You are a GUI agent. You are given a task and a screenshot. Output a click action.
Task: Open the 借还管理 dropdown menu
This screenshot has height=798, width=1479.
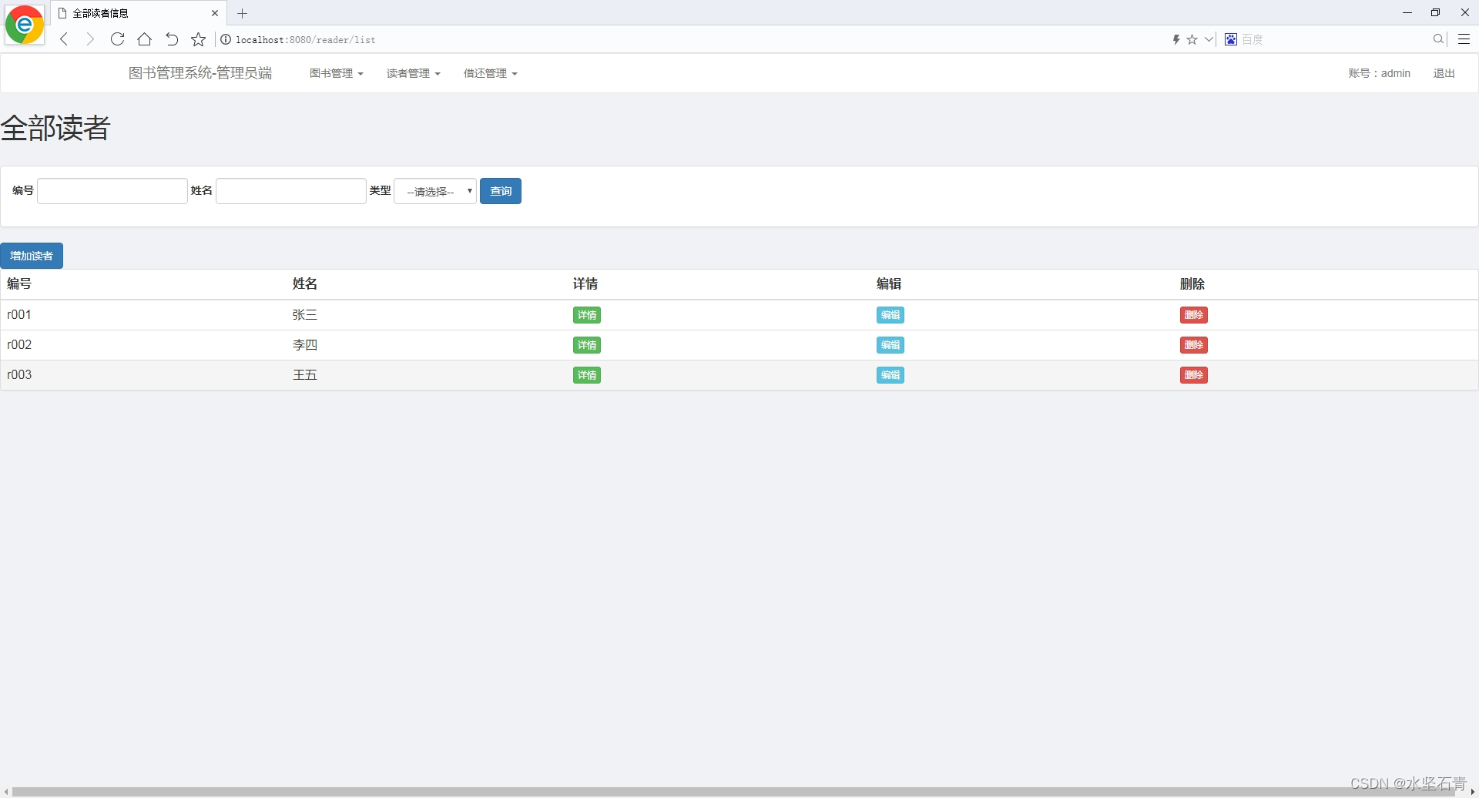(491, 73)
